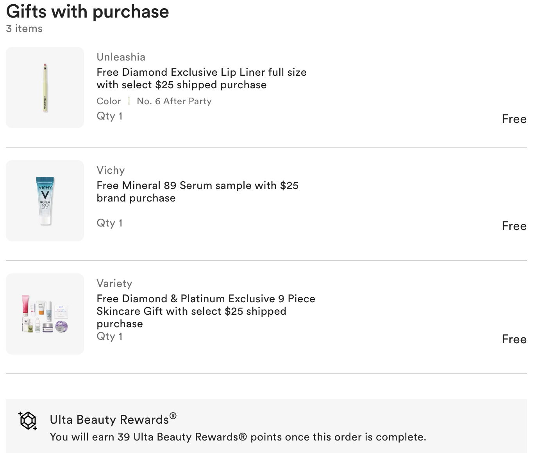This screenshot has height=453, width=536.
Task: Open Diamond & Platinum 9 Piece Skincare title
Action: (205, 311)
